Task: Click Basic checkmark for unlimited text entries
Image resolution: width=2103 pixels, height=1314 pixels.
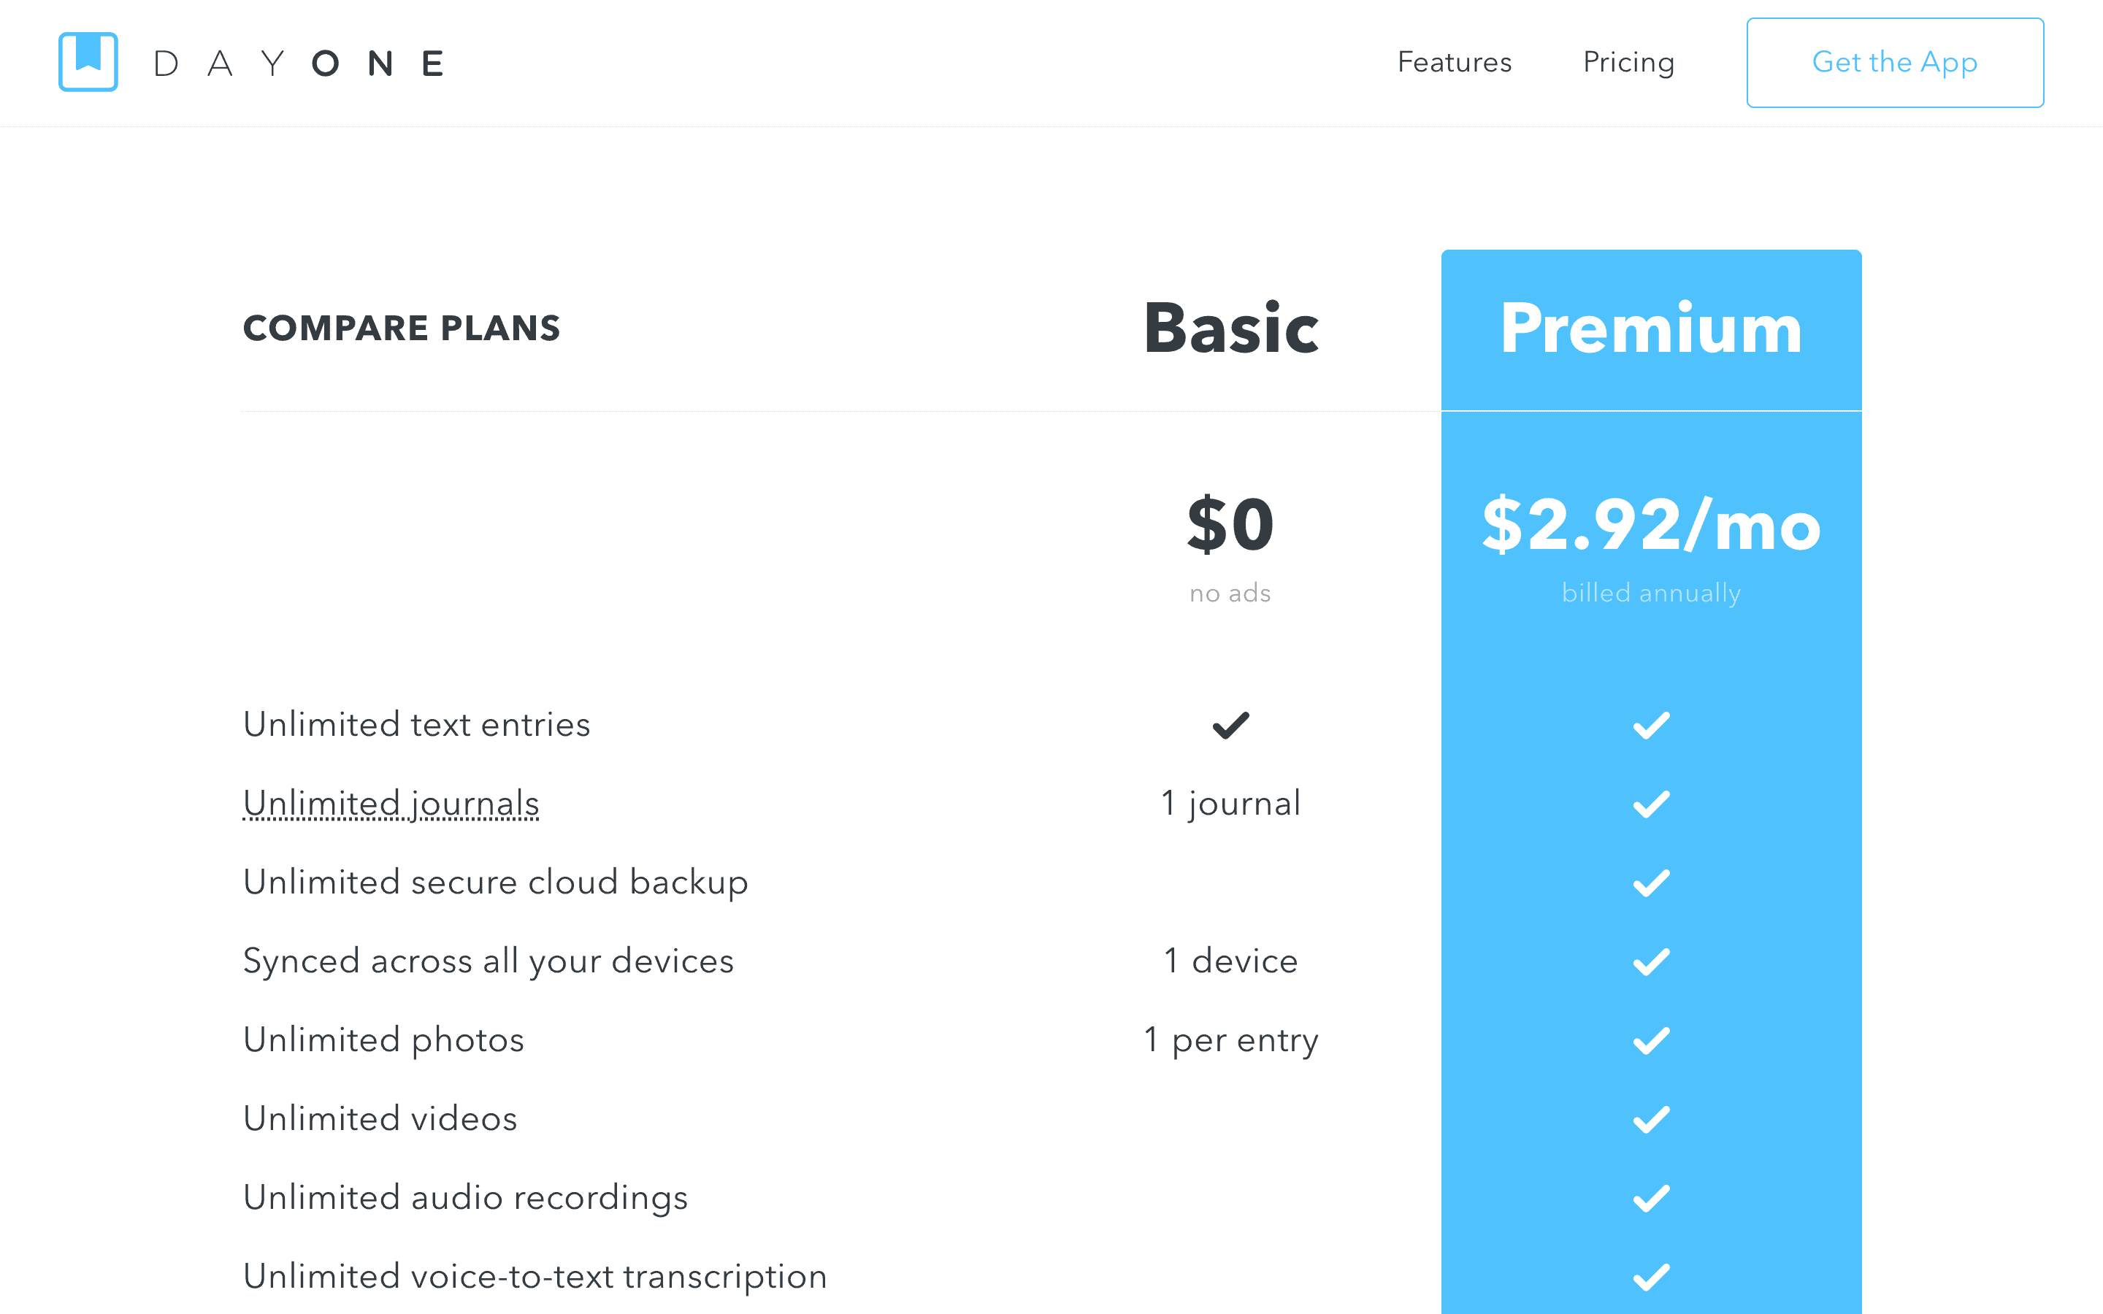Action: tap(1230, 725)
